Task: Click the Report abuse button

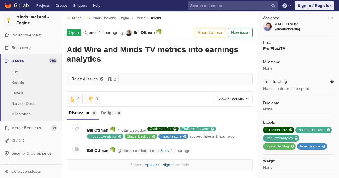Action: coord(210,32)
